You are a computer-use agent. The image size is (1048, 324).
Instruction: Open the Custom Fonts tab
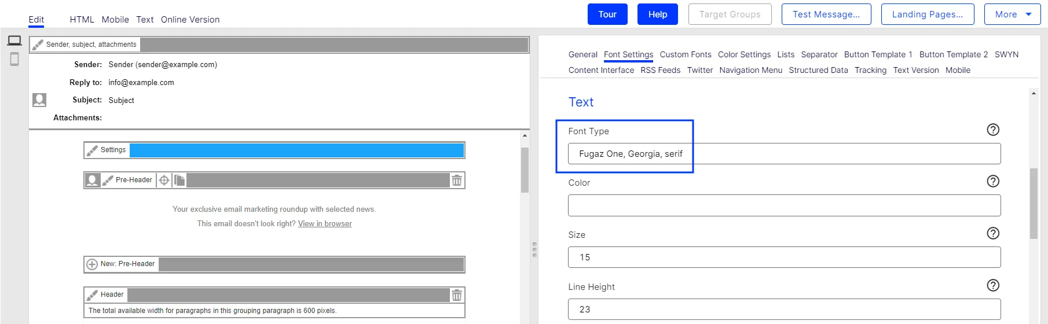point(686,54)
